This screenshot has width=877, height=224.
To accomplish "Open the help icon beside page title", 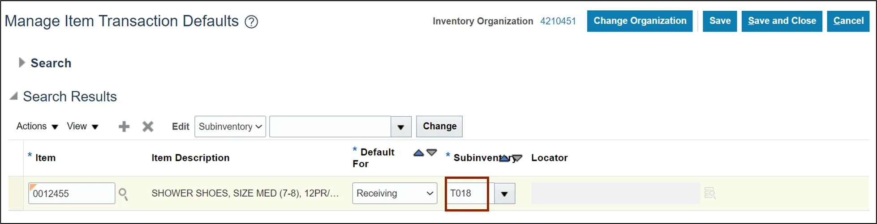I will tap(251, 21).
